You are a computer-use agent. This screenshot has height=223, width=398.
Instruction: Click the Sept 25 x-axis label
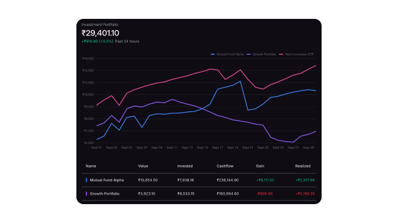(278, 147)
